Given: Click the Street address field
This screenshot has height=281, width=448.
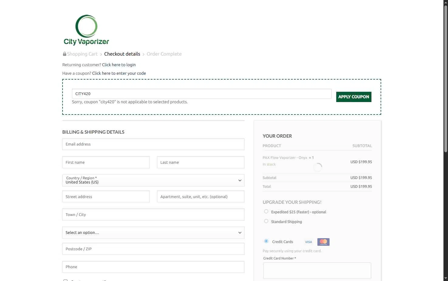Looking at the screenshot, I should click(x=106, y=197).
